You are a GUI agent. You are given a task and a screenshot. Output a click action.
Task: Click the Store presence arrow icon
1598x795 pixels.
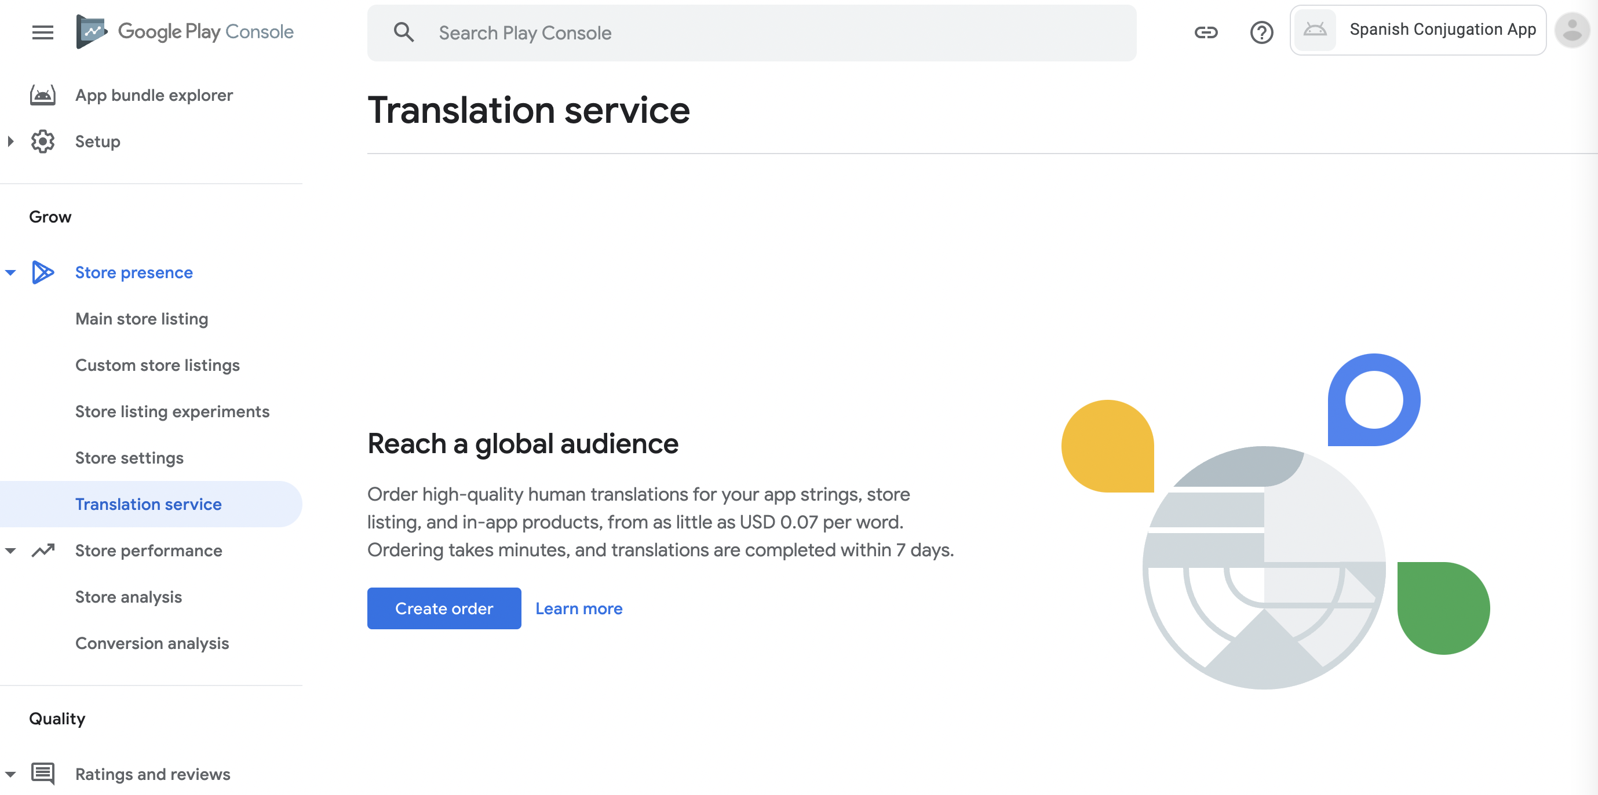[x=10, y=272]
